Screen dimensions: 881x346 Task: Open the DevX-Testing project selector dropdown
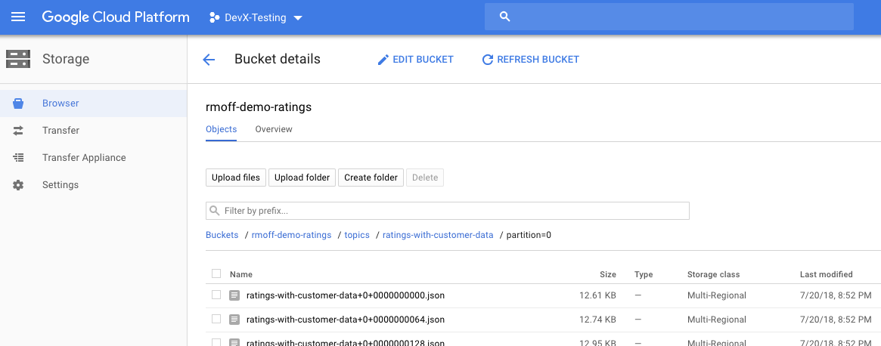(256, 18)
